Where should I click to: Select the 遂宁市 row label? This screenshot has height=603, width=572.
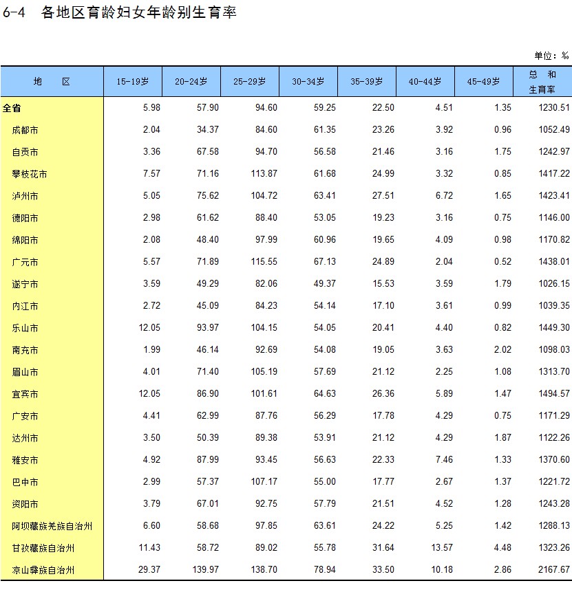click(25, 284)
